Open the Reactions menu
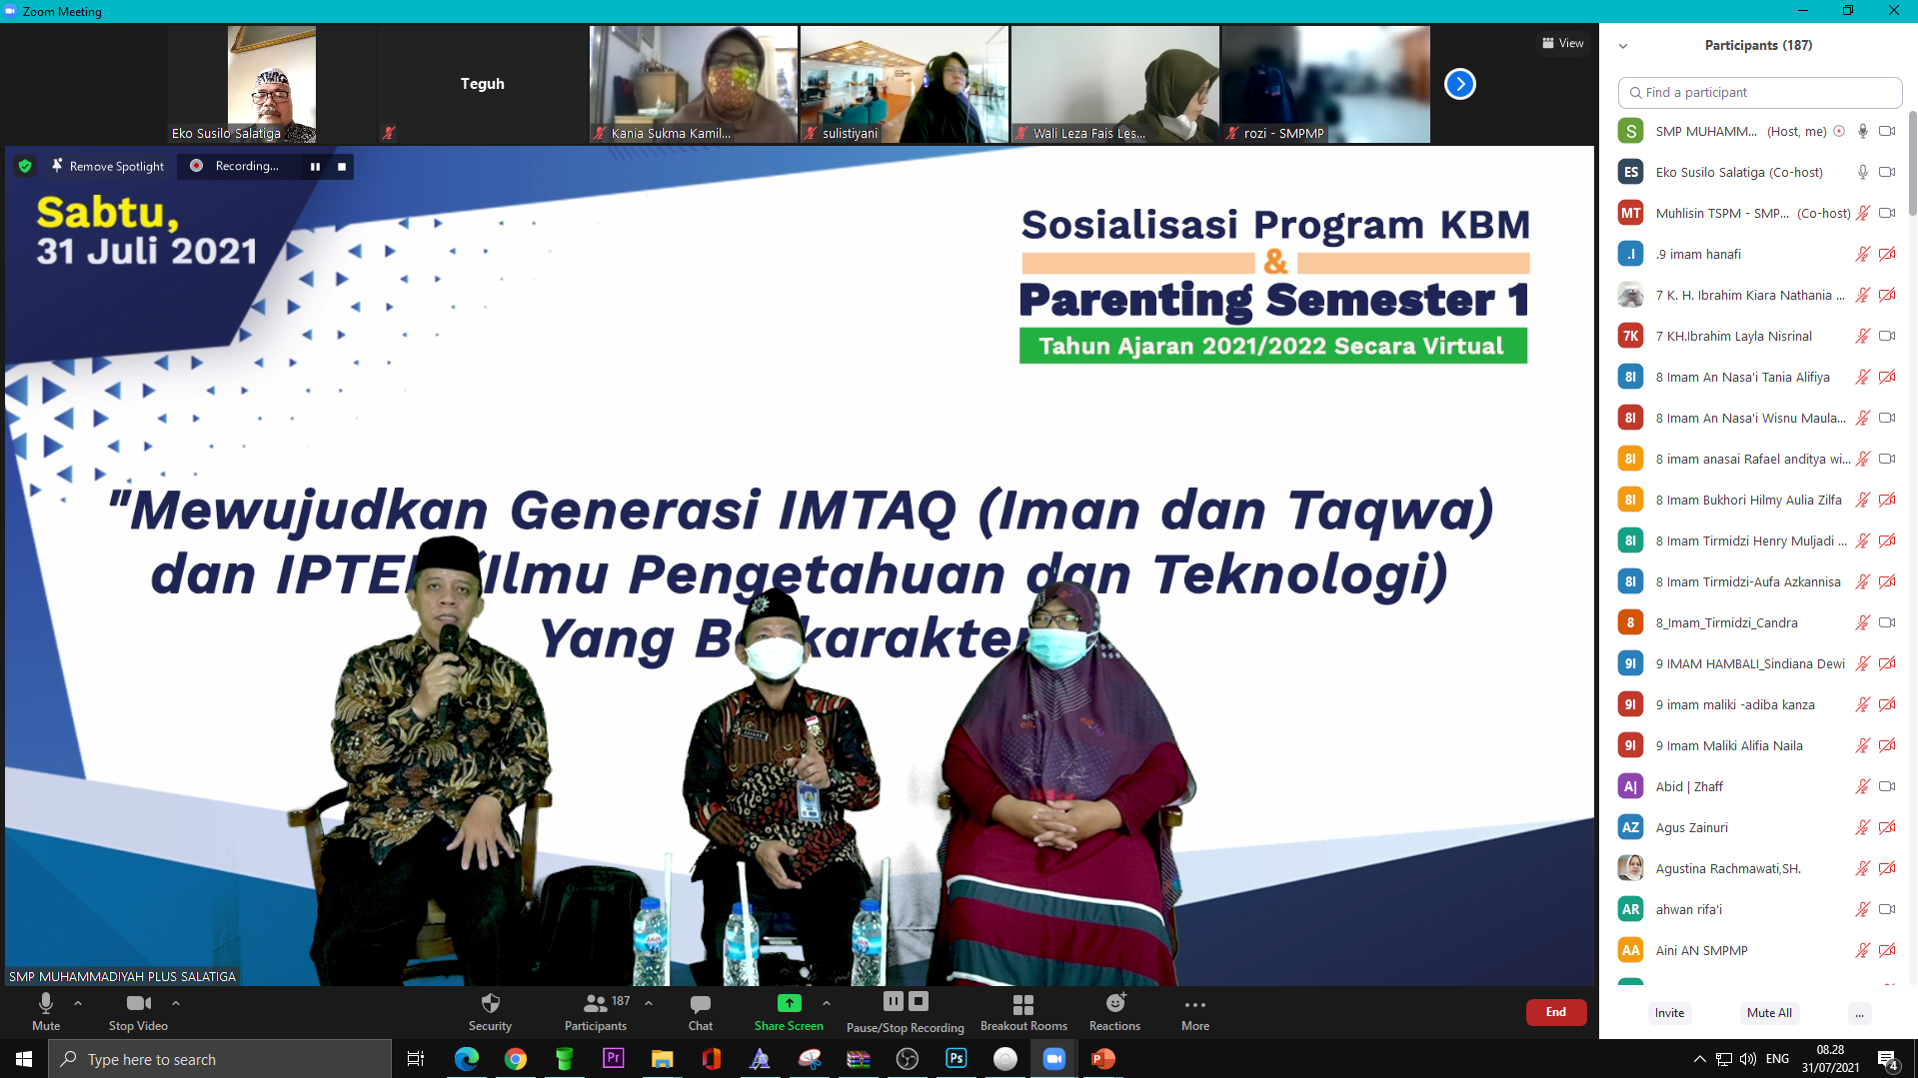1918x1078 pixels. click(1114, 1004)
